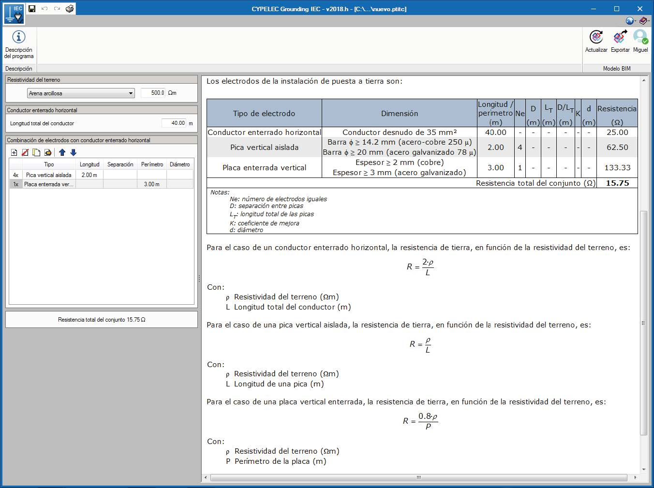654x488 pixels.
Task: Click the Longitud column header
Action: pyautogui.click(x=89, y=164)
